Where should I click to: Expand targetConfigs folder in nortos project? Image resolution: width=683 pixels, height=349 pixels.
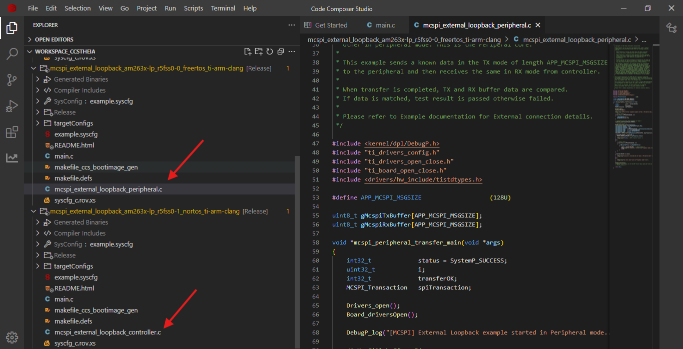pos(73,266)
